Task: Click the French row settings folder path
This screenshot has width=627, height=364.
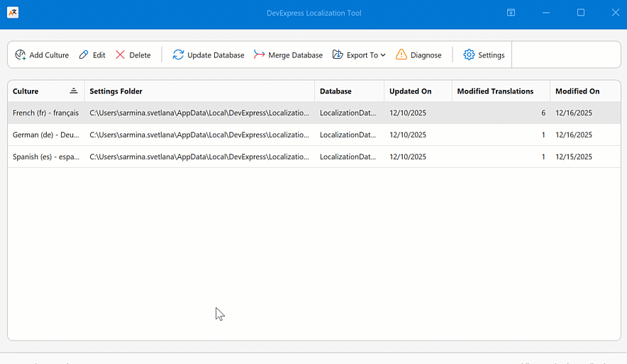Action: tap(199, 113)
